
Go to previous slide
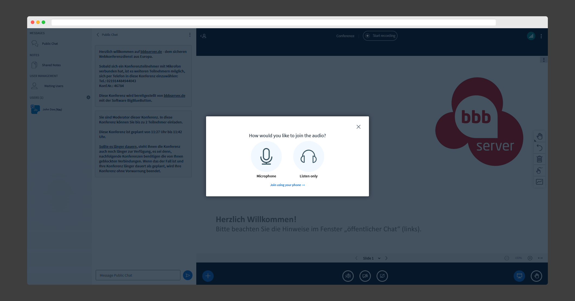click(x=356, y=258)
